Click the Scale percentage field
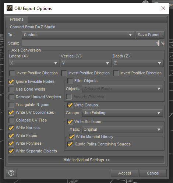 point(91,43)
